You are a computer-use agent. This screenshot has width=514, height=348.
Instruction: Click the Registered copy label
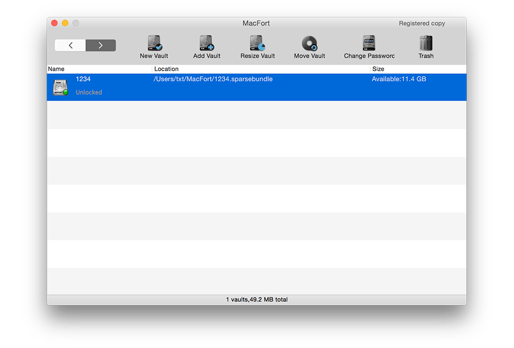(422, 23)
